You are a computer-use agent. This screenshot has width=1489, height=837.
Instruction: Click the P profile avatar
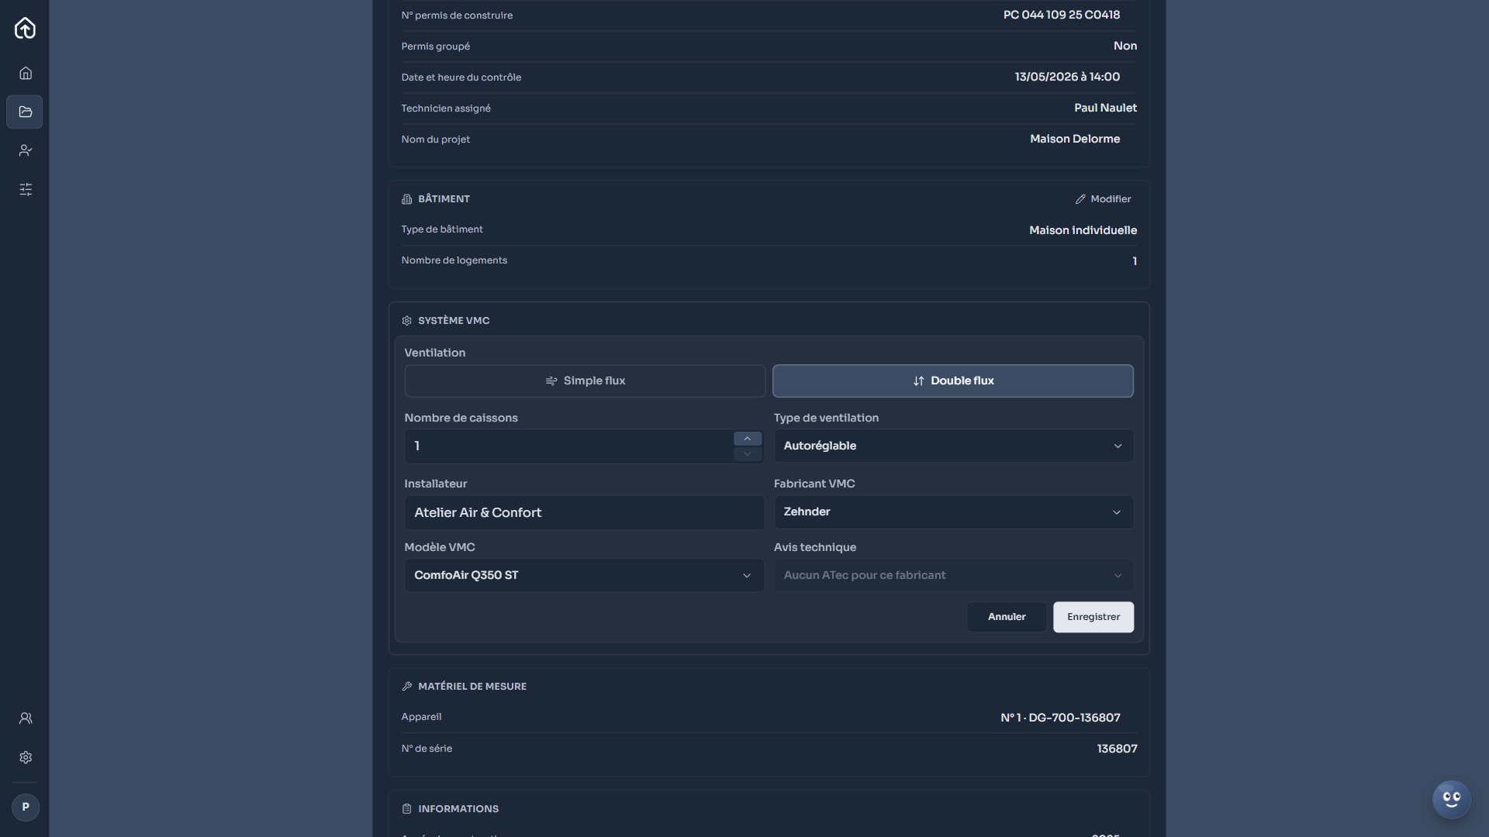click(x=26, y=807)
